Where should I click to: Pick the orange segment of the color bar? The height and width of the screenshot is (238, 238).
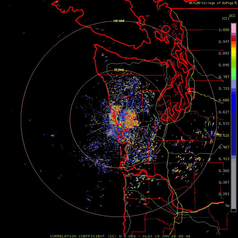pos(234,46)
